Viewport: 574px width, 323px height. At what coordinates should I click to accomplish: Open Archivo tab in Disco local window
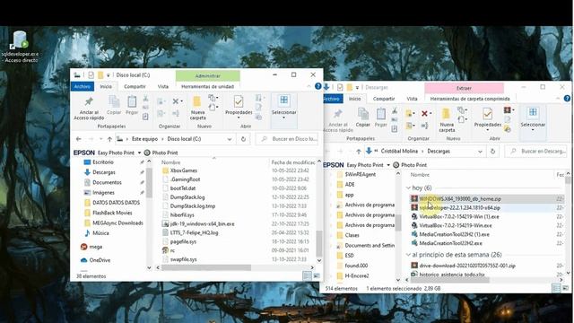point(83,86)
